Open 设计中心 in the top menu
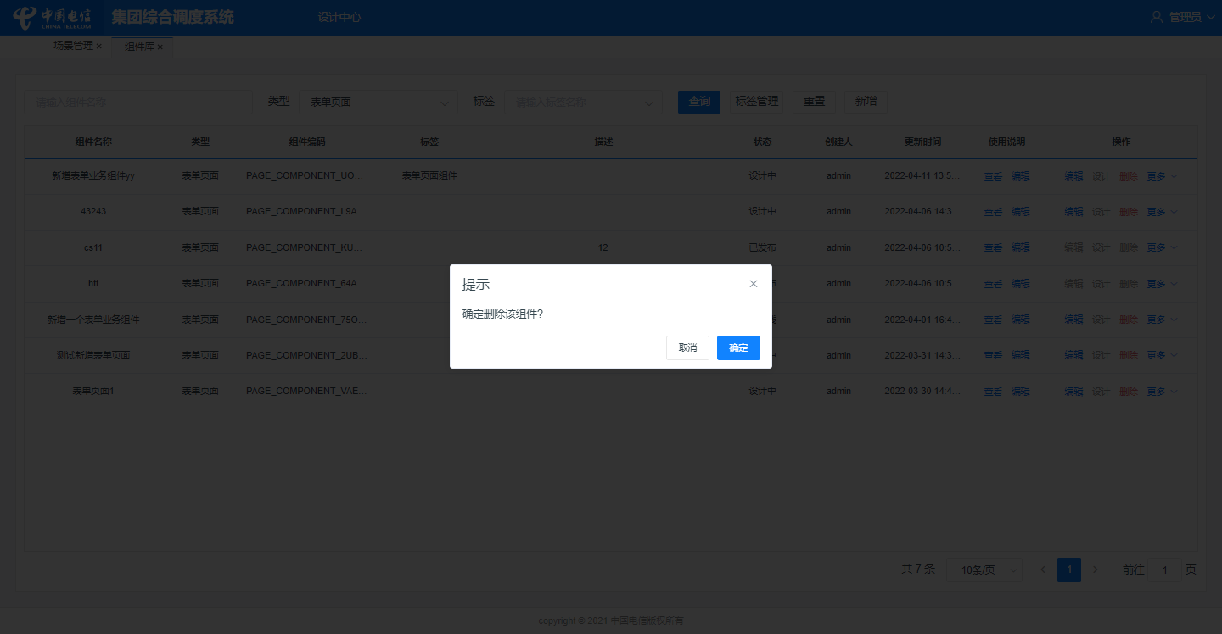Viewport: 1222px width, 634px height. tap(339, 17)
